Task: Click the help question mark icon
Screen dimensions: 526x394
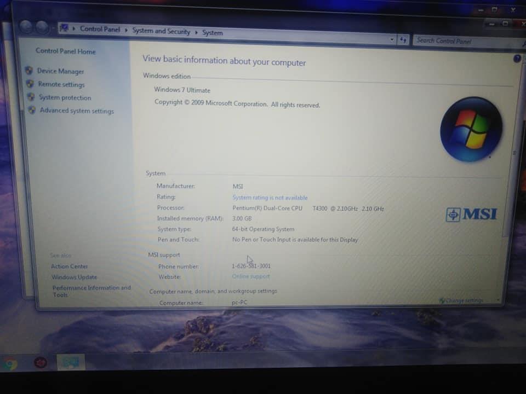Action: coord(517,59)
